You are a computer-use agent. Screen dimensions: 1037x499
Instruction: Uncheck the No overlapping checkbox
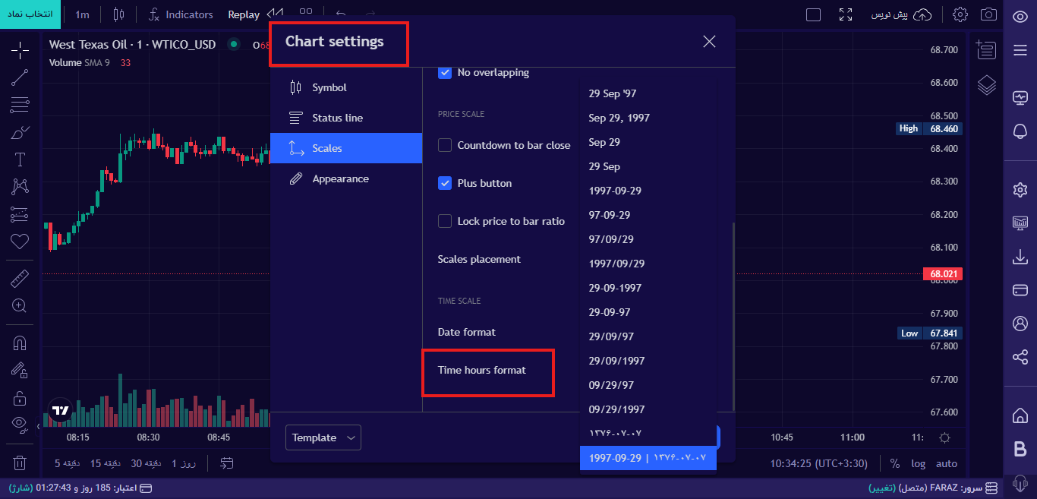445,73
